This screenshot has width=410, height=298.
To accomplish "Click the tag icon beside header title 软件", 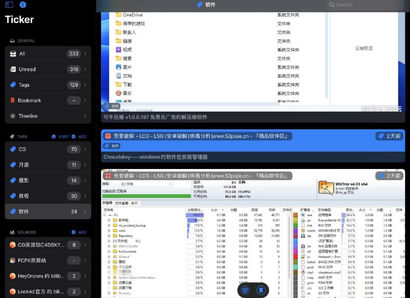I will (200, 5).
